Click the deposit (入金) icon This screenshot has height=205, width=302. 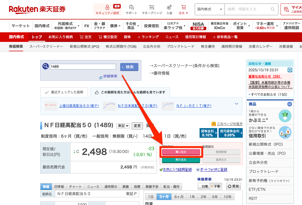click(169, 7)
